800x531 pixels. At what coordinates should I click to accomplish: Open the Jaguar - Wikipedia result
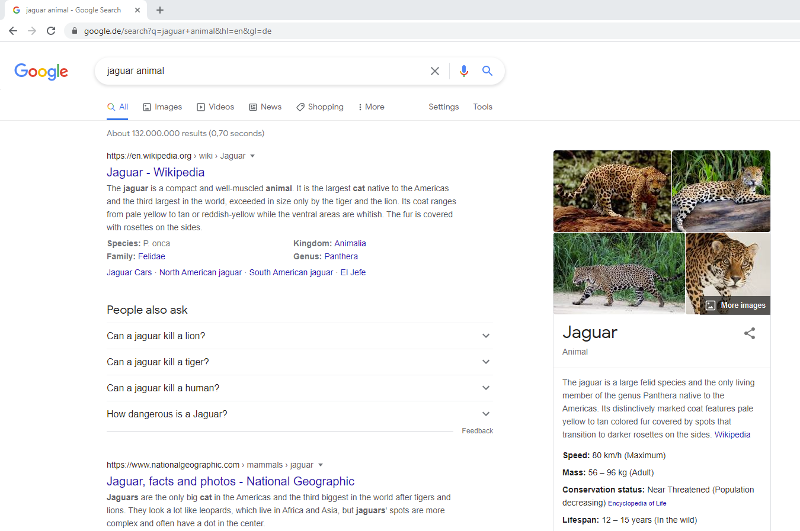(155, 172)
